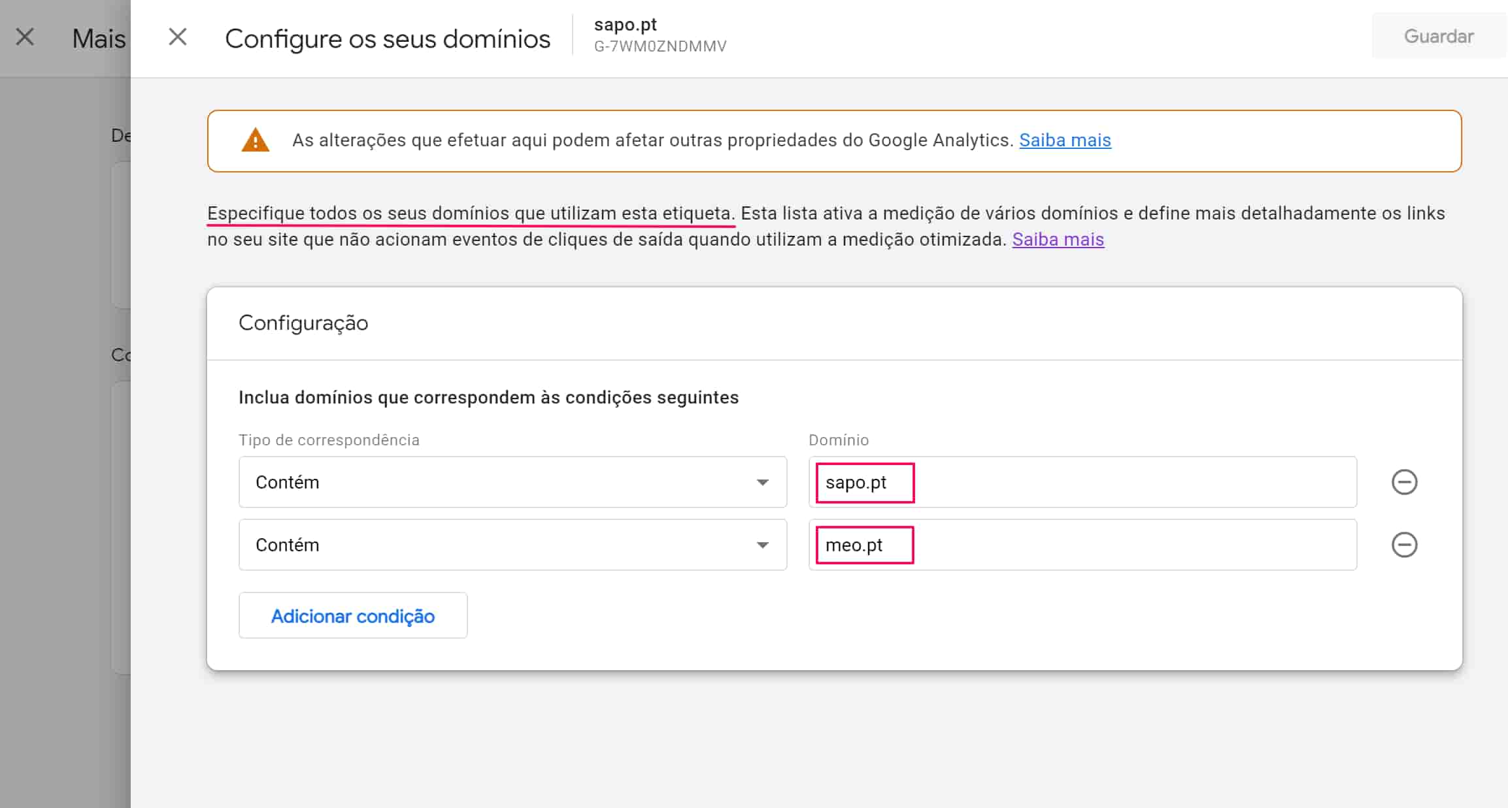Click the Domínio column label

(x=839, y=440)
